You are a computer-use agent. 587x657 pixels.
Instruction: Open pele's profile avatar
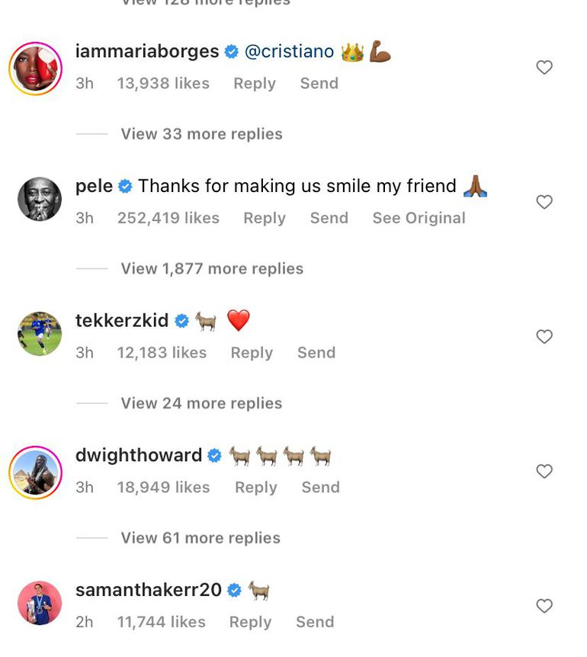point(40,200)
